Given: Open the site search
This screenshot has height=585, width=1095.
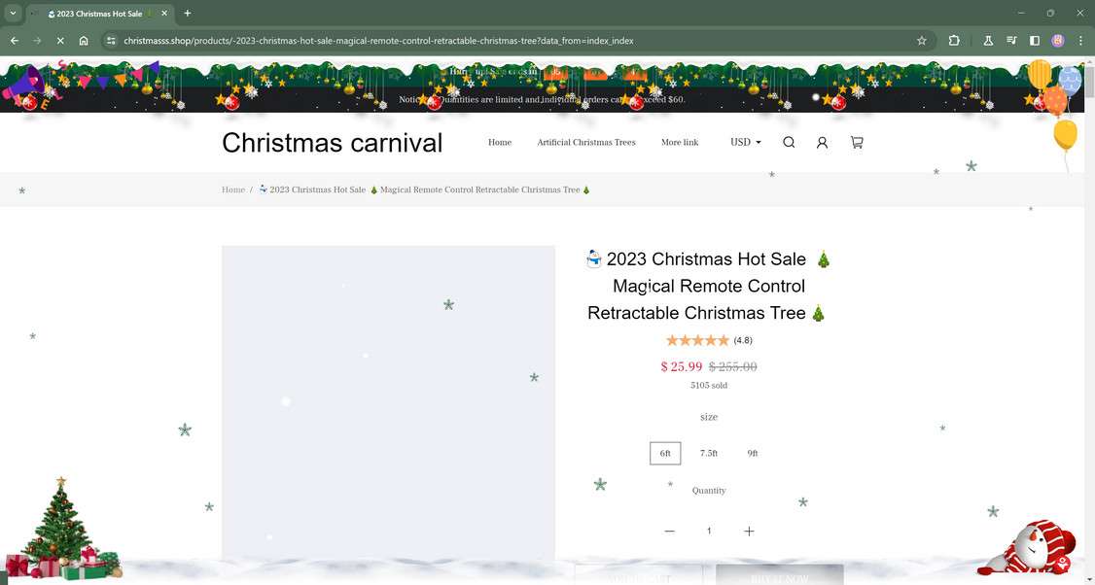Looking at the screenshot, I should 789,142.
